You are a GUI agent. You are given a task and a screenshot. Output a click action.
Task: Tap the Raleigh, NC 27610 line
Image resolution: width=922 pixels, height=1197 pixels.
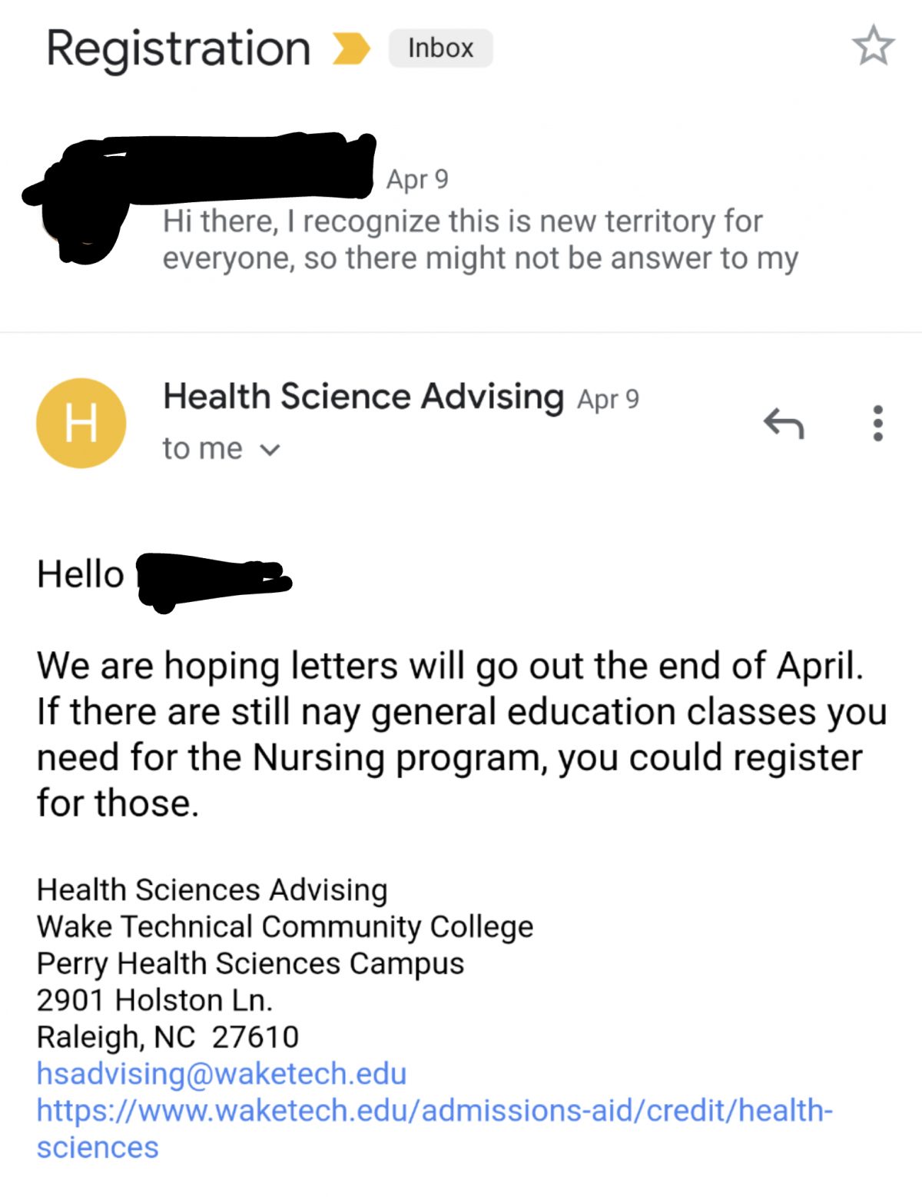[x=167, y=1037]
